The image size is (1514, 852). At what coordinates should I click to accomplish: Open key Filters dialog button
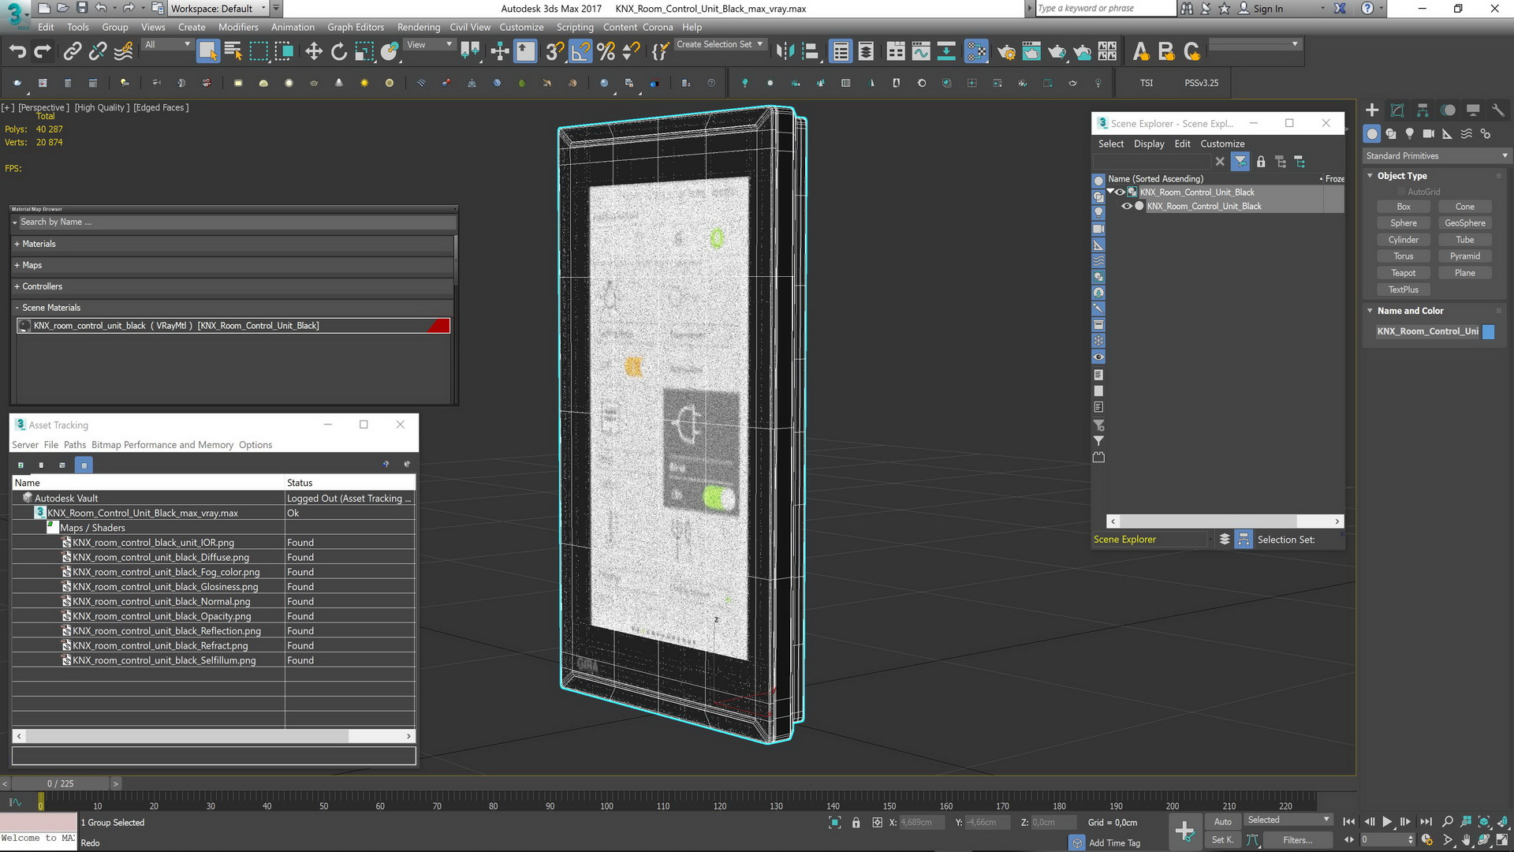click(x=1297, y=840)
